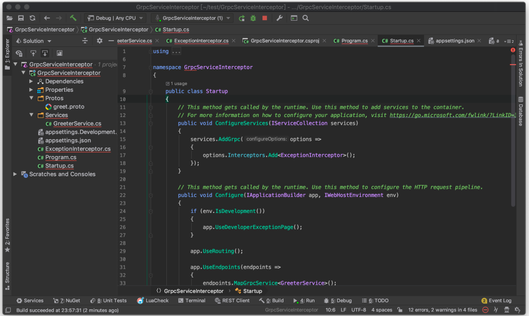Open the NuGet tool window
Screen dimensions: 529x316
tap(67, 301)
